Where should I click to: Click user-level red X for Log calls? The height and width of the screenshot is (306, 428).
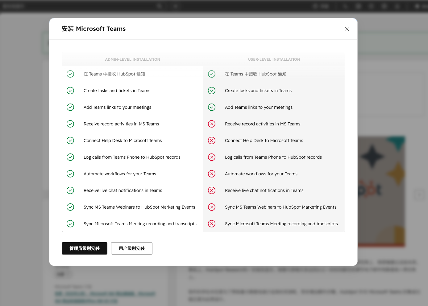tap(212, 157)
